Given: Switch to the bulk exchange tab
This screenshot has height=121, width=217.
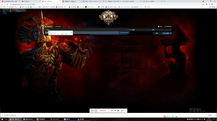Looking at the screenshot, I should point(58,26).
